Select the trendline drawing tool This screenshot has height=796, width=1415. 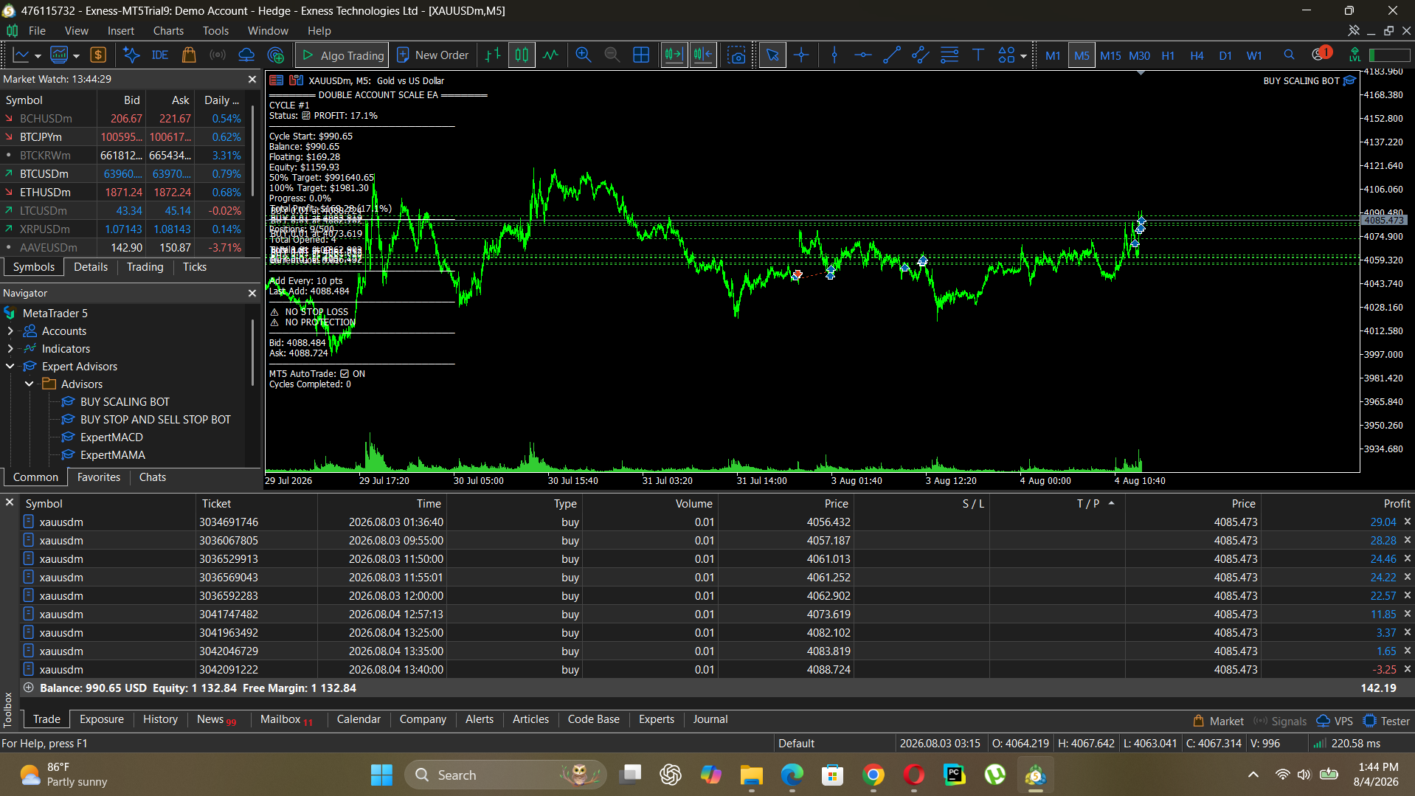point(892,55)
